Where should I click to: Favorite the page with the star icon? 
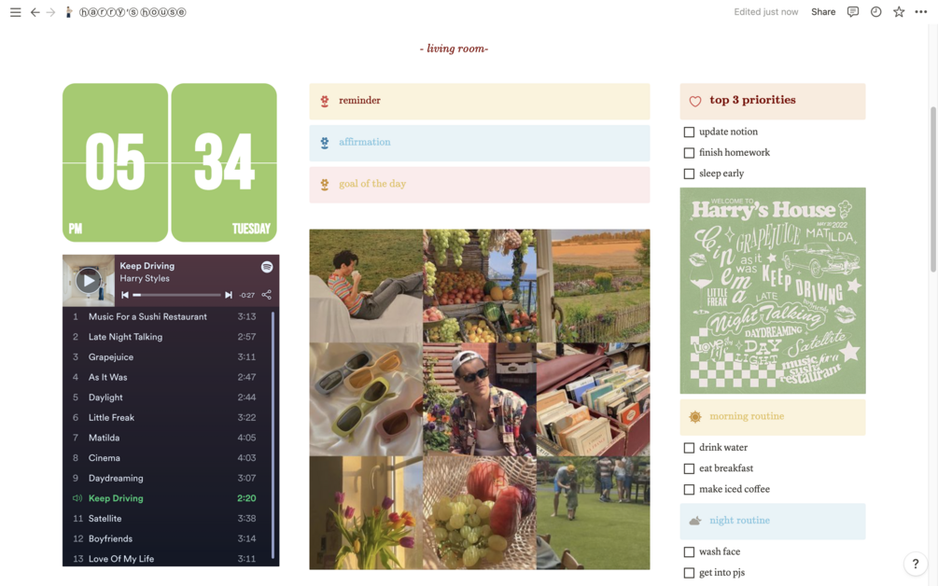tap(899, 12)
